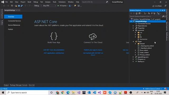
Task: Select Startup.cs in Solution Explorer
Action: pyautogui.click(x=141, y=61)
